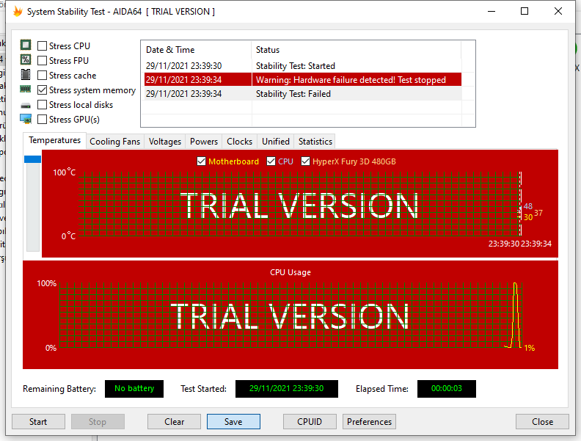Click the 1% CPU usage value
This screenshot has width=581, height=441.
click(530, 348)
